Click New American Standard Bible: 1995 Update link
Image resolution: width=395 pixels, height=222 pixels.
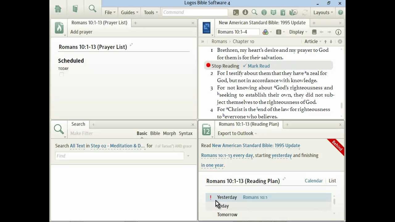[x=256, y=146]
